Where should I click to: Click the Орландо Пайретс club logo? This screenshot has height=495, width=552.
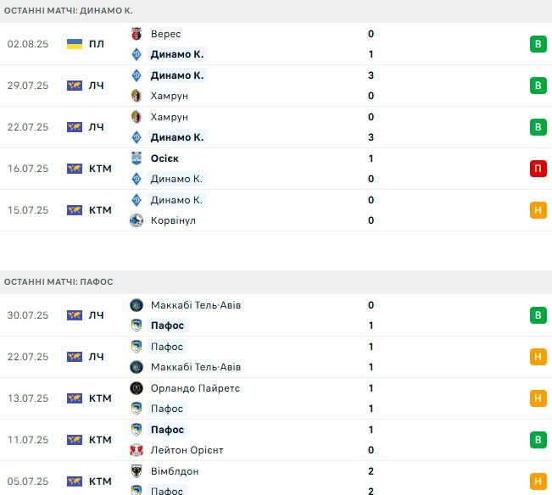click(137, 388)
